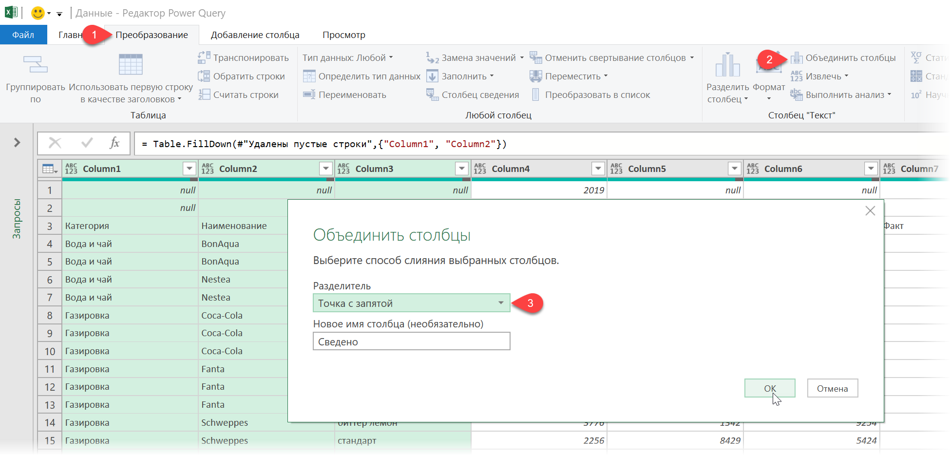Open the Файл tab

23,35
